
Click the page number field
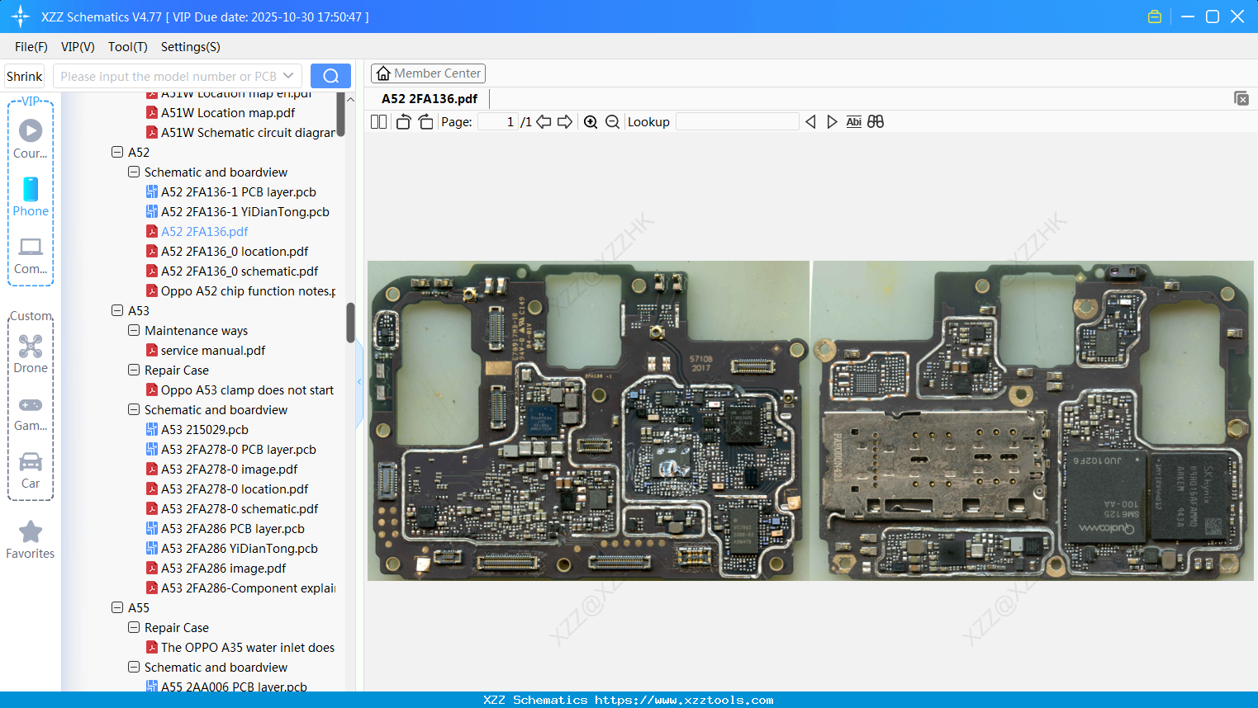[498, 122]
